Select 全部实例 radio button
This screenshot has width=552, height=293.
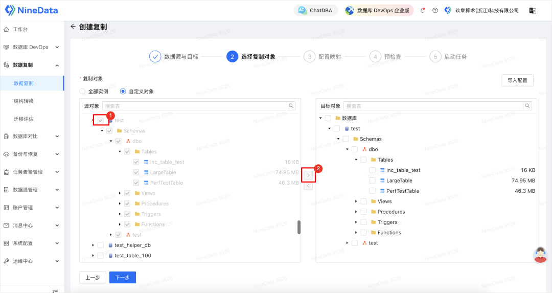click(x=82, y=92)
